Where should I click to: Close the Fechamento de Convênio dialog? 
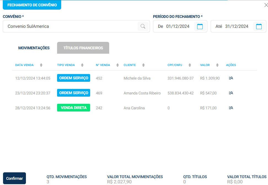click(x=266, y=5)
